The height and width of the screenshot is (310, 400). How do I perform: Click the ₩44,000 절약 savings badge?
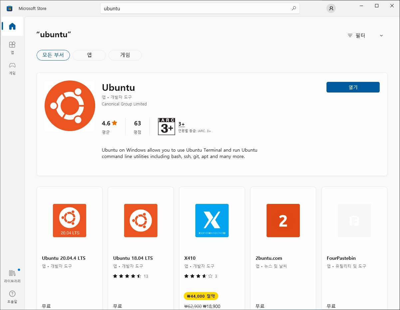[201, 296]
